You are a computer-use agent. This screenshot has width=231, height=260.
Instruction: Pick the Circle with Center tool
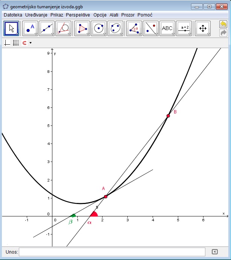(x=98, y=28)
